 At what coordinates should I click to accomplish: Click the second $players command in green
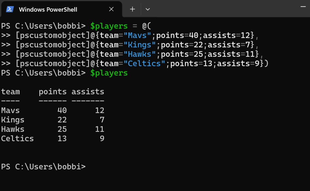[x=109, y=73]
